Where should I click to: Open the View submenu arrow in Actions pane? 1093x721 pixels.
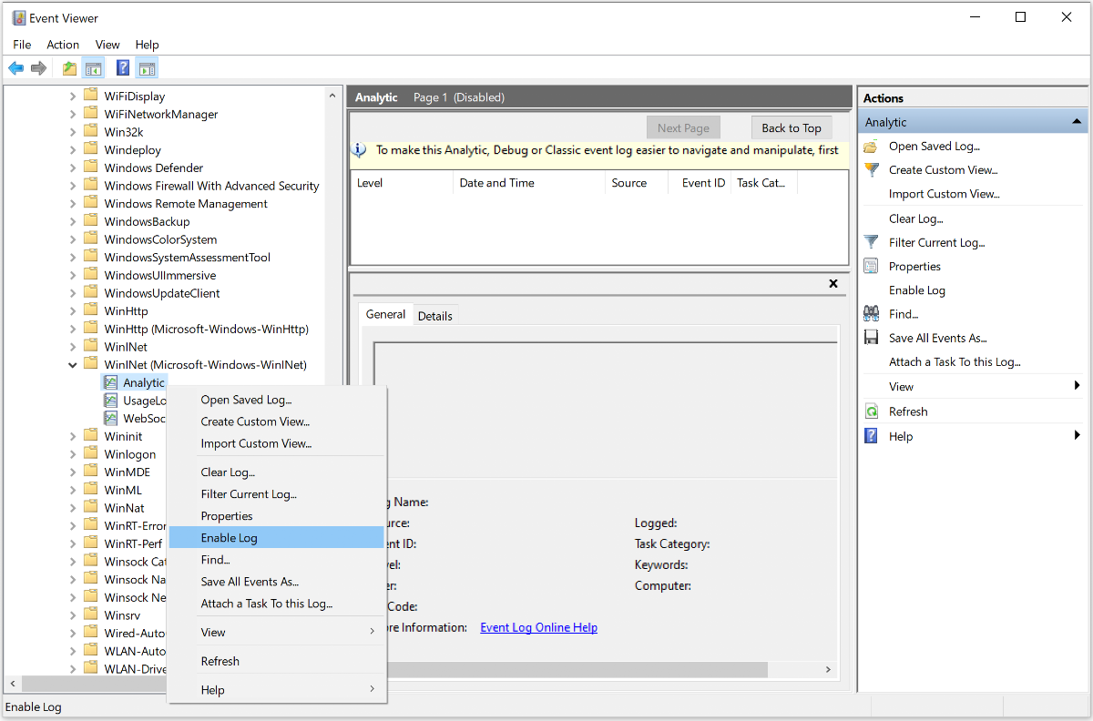[1078, 387]
